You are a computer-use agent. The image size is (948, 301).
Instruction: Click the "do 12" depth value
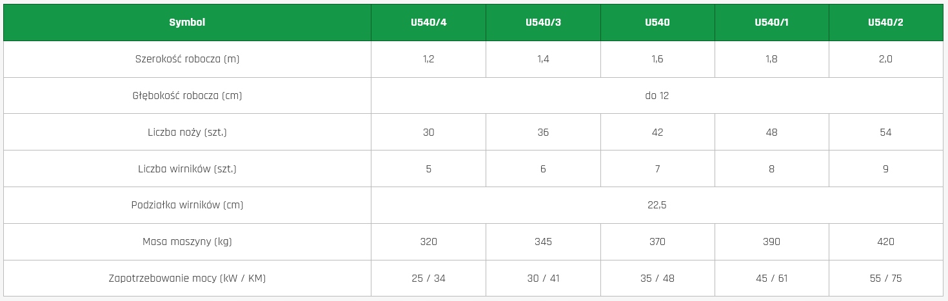coord(657,96)
